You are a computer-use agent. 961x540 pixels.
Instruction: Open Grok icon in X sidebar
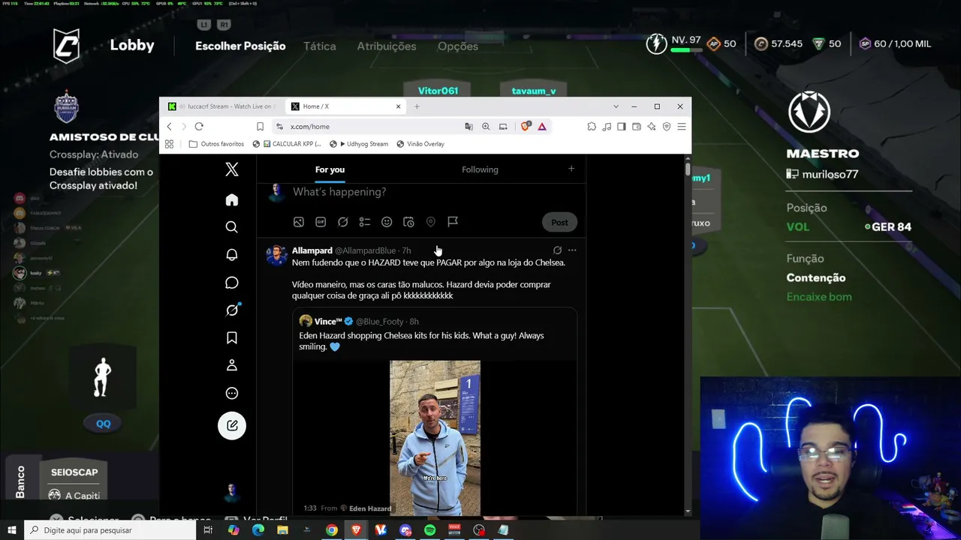click(x=232, y=310)
